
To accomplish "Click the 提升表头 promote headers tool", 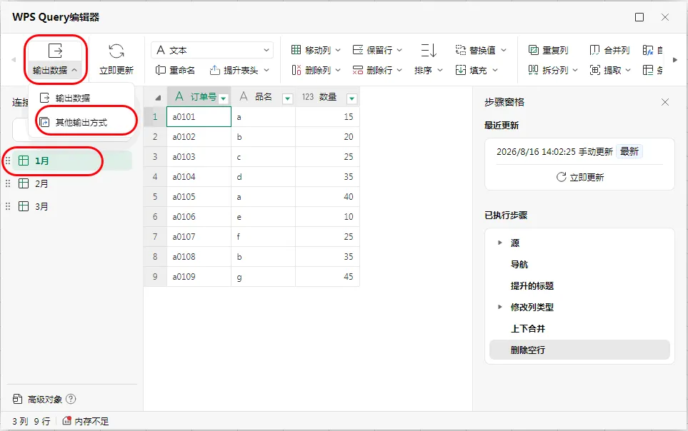I will pos(239,70).
